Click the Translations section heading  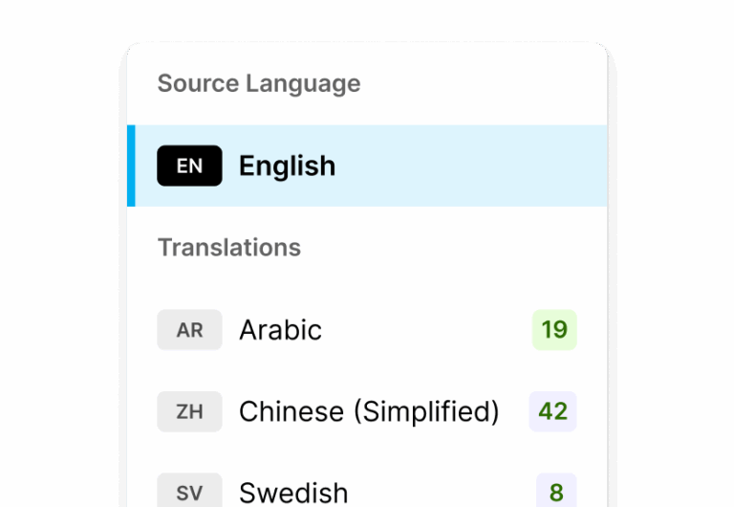click(229, 248)
